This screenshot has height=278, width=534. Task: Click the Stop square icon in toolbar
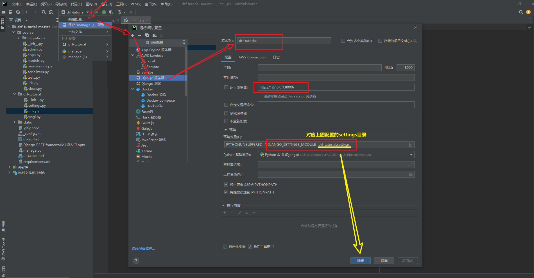pyautogui.click(x=131, y=12)
